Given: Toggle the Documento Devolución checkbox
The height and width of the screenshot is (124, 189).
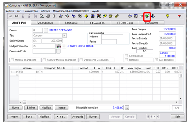Looking at the screenshot, I should tap(81, 60).
